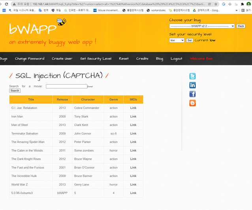Image resolution: width=252 pixels, height=210 pixels.
Task: Bookmark this page with the star icon
Action: (x=216, y=4)
